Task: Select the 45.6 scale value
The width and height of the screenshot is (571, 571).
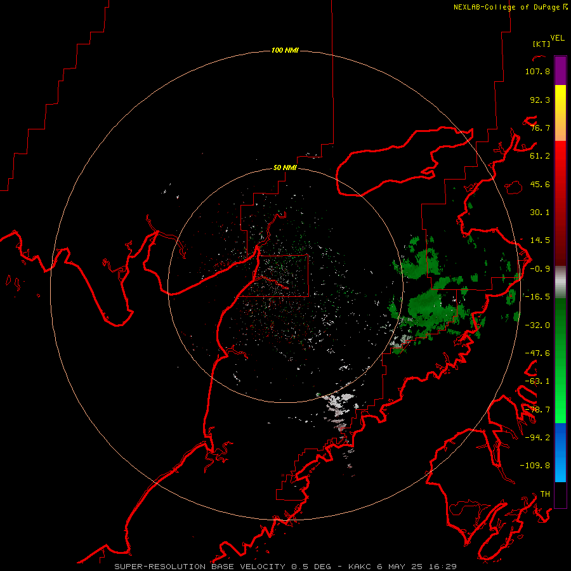Action: [x=540, y=184]
